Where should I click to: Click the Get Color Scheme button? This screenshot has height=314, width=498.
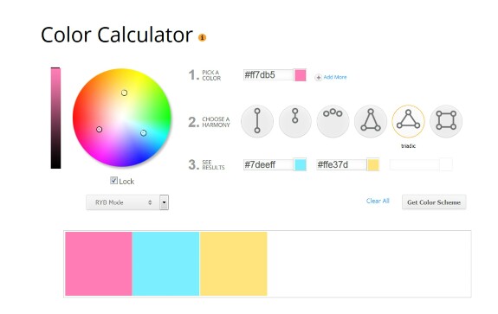click(434, 202)
